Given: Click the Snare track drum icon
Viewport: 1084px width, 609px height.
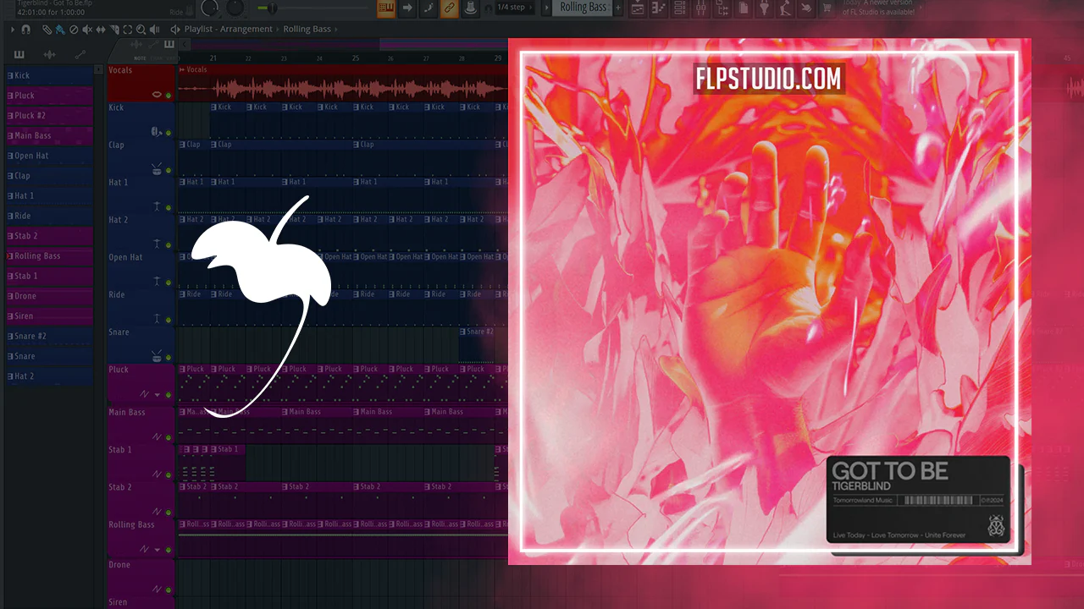Looking at the screenshot, I should (157, 355).
